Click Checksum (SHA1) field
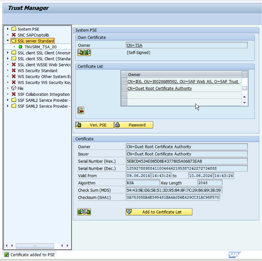Viewport: 262px width, 261px height. (x=173, y=197)
